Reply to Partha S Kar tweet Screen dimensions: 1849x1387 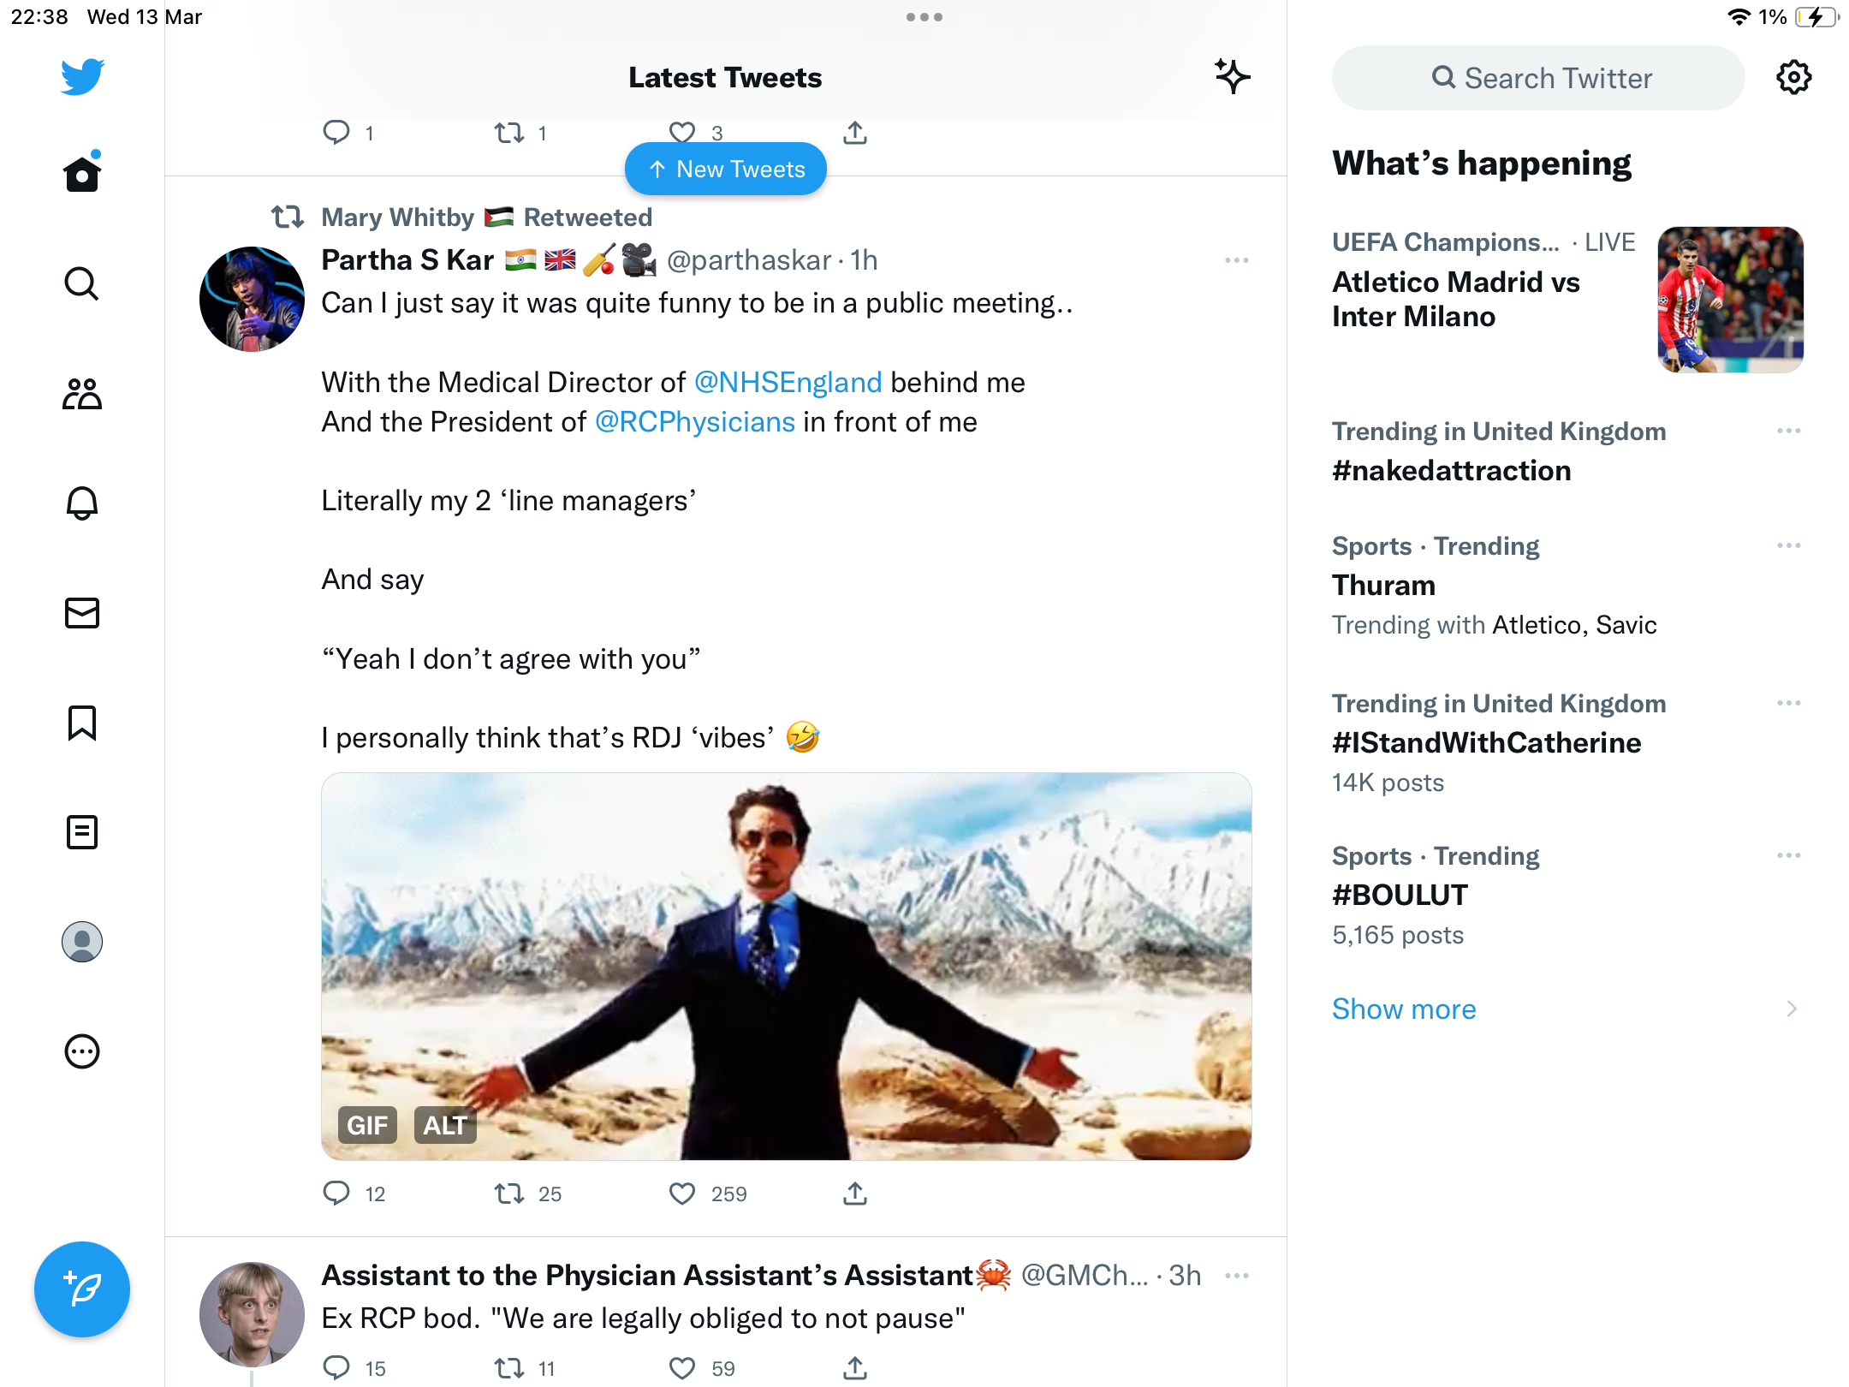(x=336, y=1193)
